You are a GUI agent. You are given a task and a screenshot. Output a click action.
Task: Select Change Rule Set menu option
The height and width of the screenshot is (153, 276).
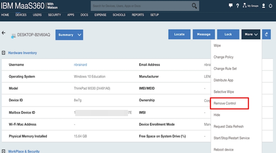click(x=225, y=69)
